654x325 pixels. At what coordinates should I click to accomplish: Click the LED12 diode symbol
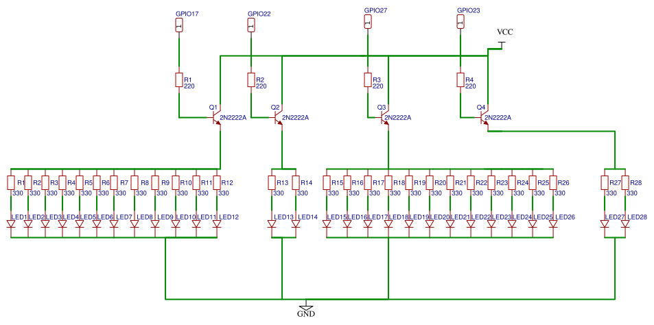(217, 224)
